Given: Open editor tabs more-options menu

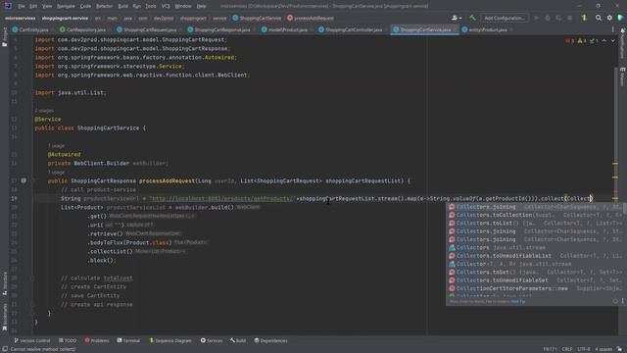Looking at the screenshot, I should pyautogui.click(x=612, y=29).
